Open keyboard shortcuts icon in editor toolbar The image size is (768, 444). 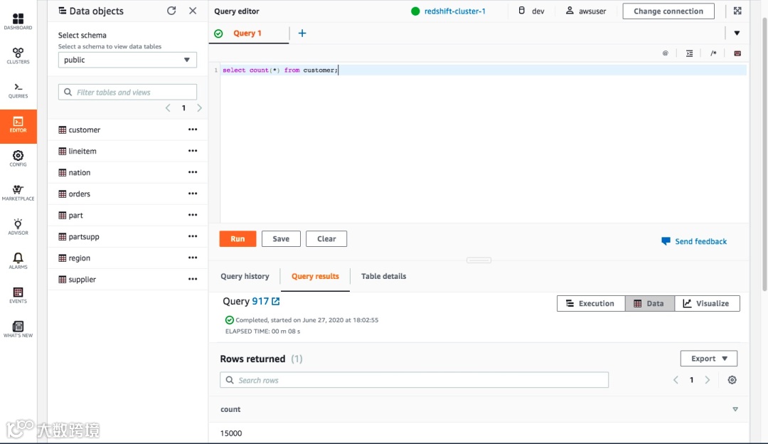point(737,53)
